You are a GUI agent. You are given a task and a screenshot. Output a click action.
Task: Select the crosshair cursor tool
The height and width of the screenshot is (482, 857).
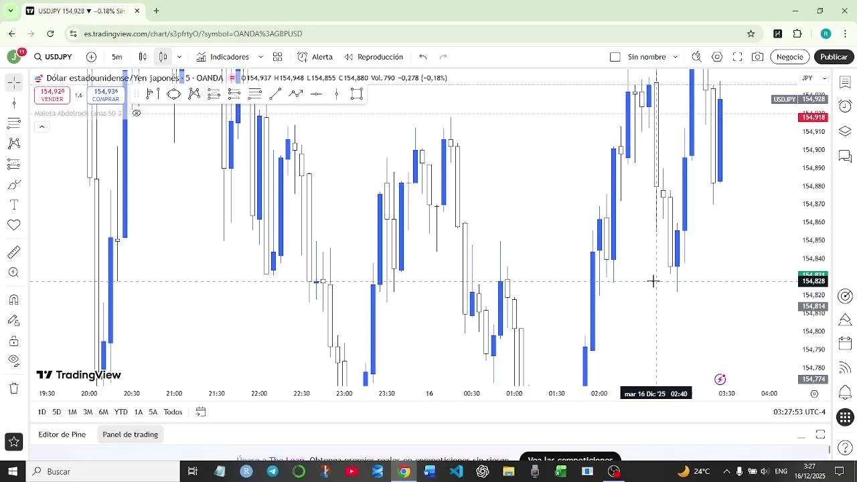tap(14, 82)
